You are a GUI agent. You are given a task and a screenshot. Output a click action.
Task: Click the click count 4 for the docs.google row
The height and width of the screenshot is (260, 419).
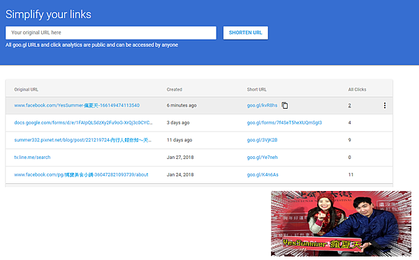tap(350, 123)
